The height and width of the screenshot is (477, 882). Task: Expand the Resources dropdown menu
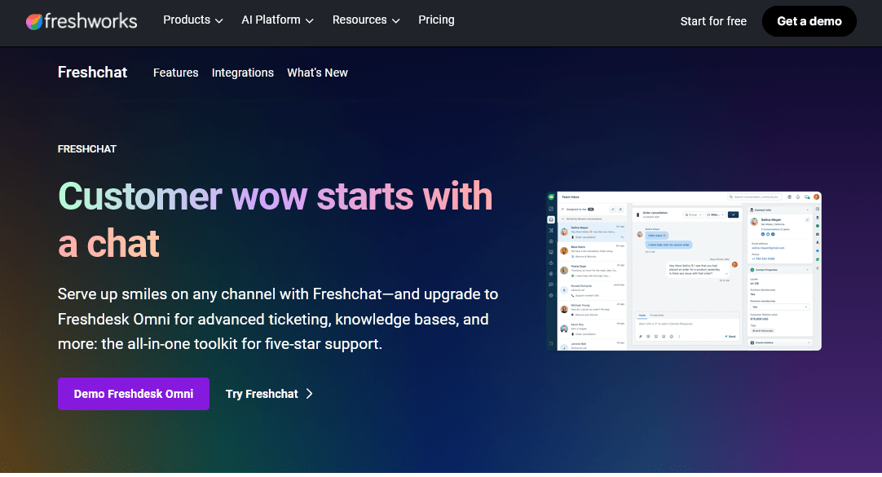point(366,20)
